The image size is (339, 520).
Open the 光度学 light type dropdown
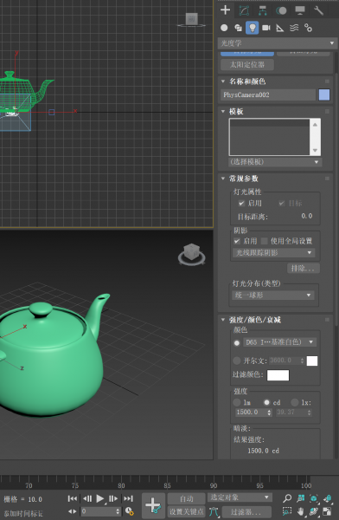tap(277, 43)
